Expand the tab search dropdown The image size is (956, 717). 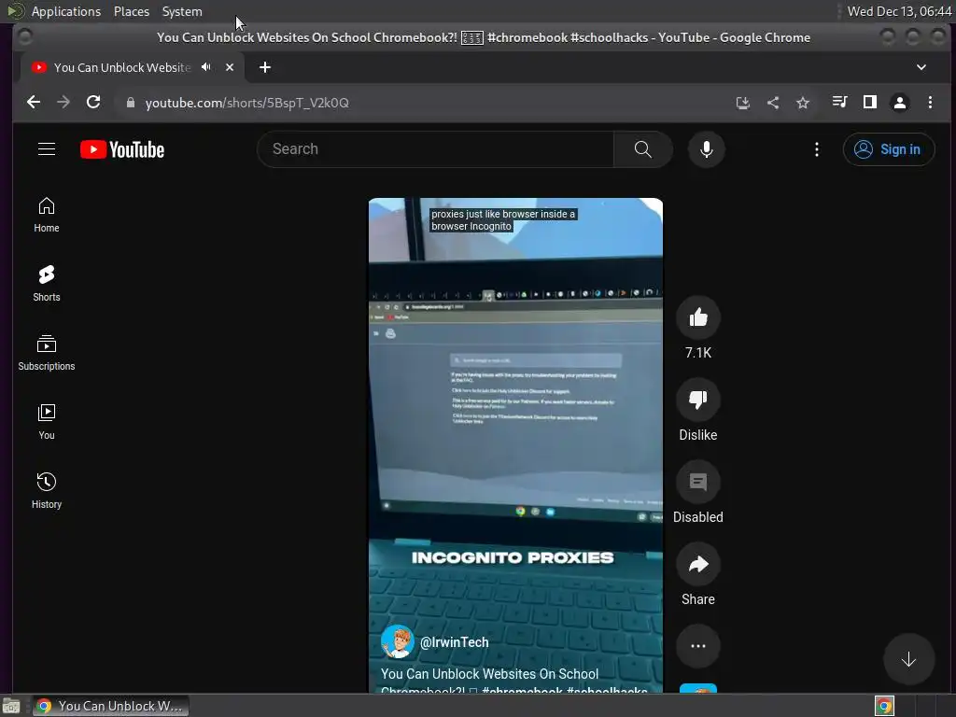pos(921,67)
